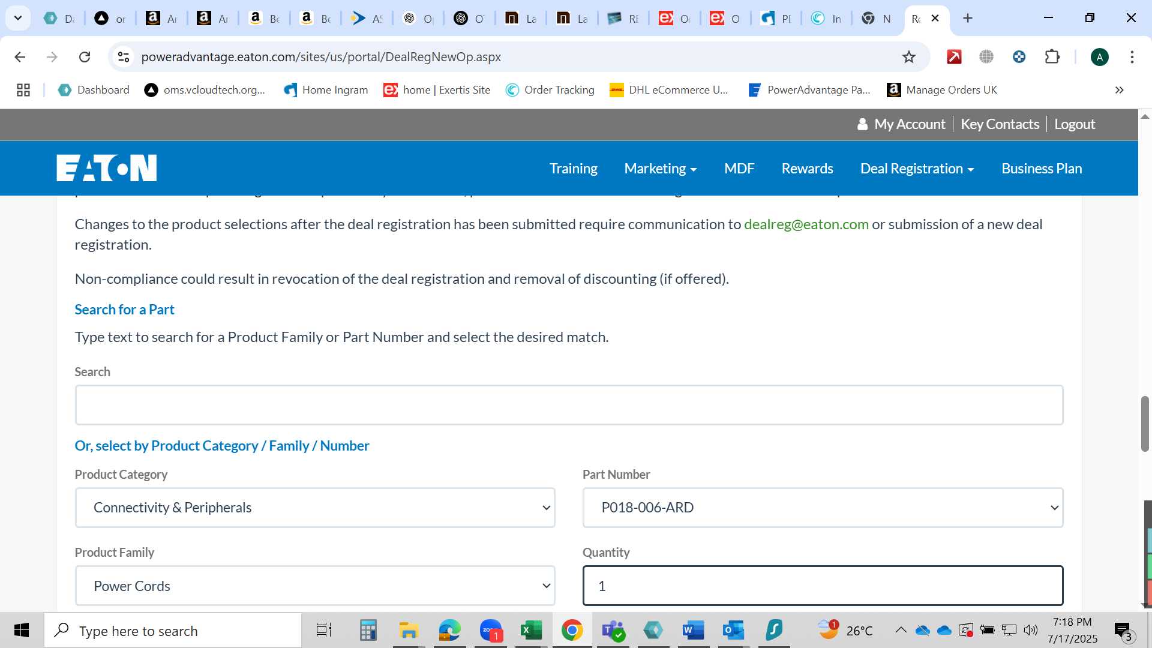The height and width of the screenshot is (648, 1152).
Task: Open Zoom from taskbar
Action: 491,631
